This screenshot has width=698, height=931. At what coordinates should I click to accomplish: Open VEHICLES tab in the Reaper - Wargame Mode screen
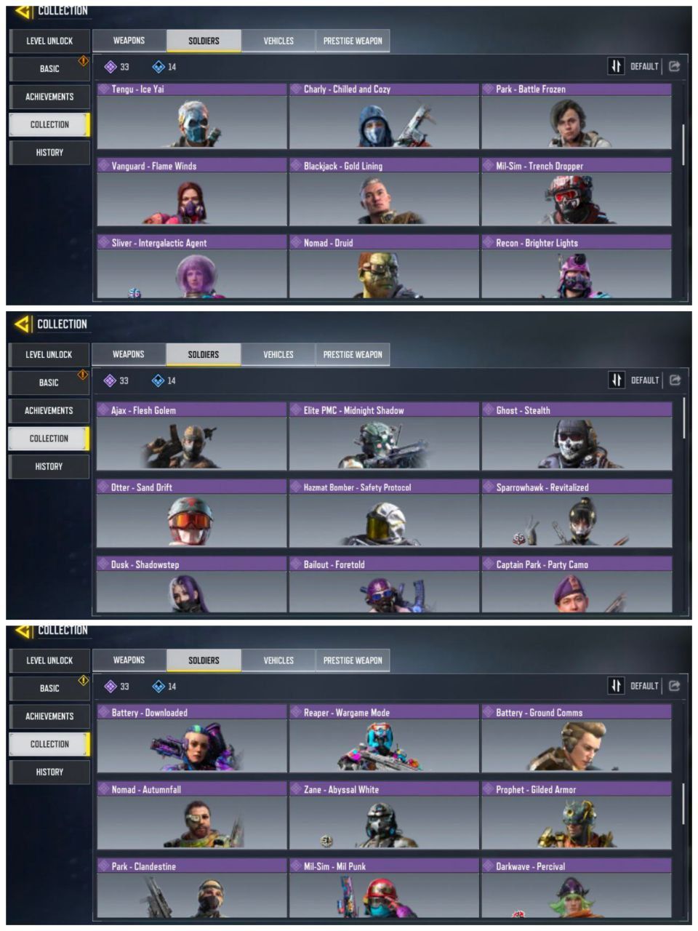(278, 660)
